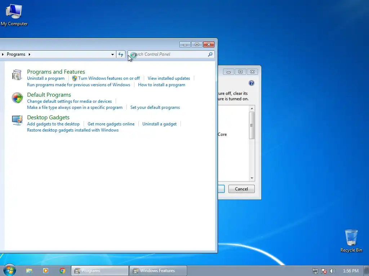Image resolution: width=369 pixels, height=276 pixels.
Task: Click View installed updates link
Action: point(169,78)
